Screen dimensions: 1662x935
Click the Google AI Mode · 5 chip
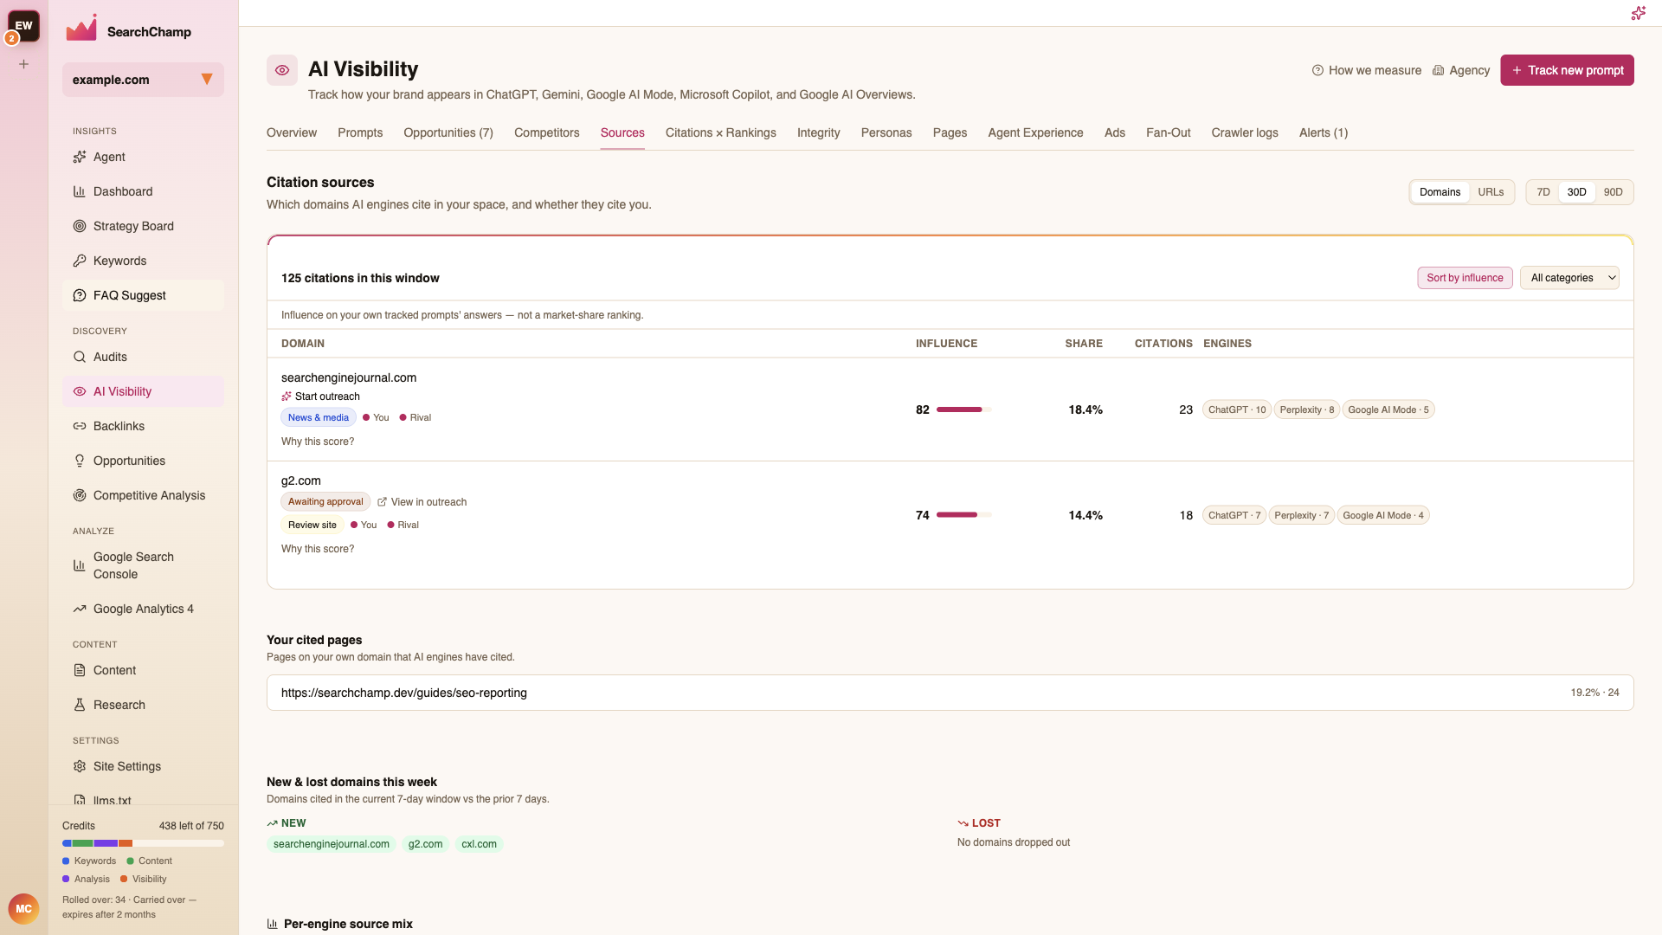(x=1388, y=409)
